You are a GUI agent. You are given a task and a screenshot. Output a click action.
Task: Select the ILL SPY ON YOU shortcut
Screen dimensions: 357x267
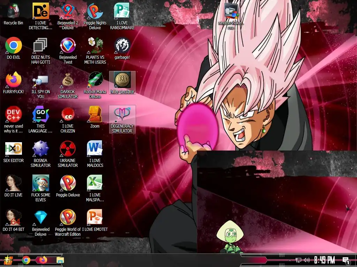pos(40,85)
